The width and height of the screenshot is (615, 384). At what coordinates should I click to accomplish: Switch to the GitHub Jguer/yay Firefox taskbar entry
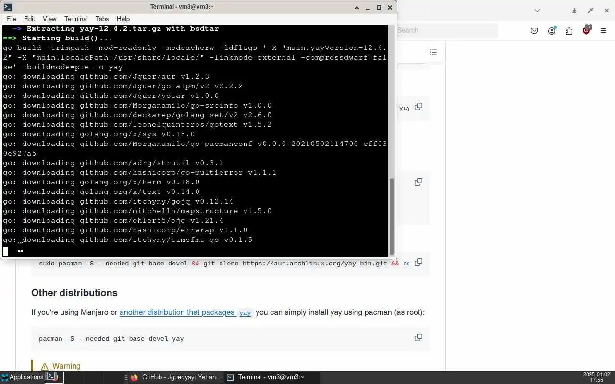click(x=176, y=377)
